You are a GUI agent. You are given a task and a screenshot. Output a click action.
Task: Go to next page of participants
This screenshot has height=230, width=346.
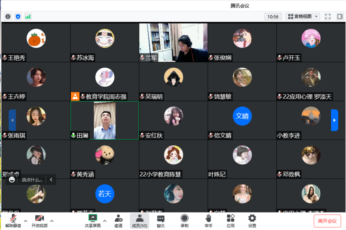[x=335, y=120]
